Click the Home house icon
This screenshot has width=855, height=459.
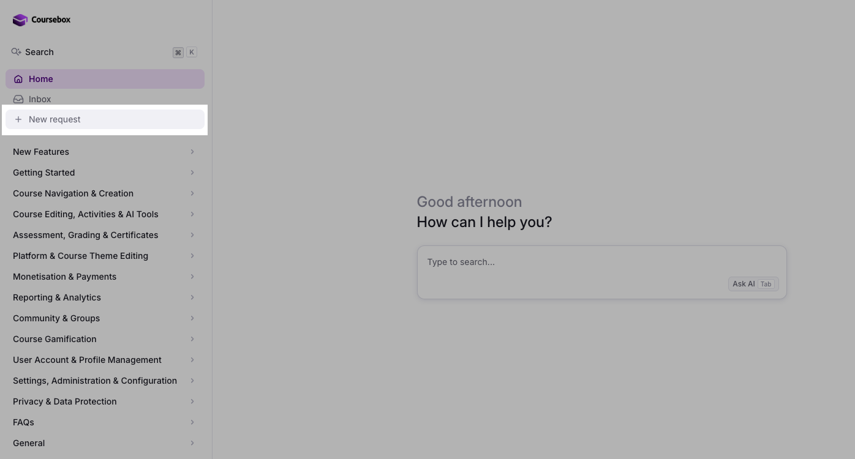coord(18,79)
